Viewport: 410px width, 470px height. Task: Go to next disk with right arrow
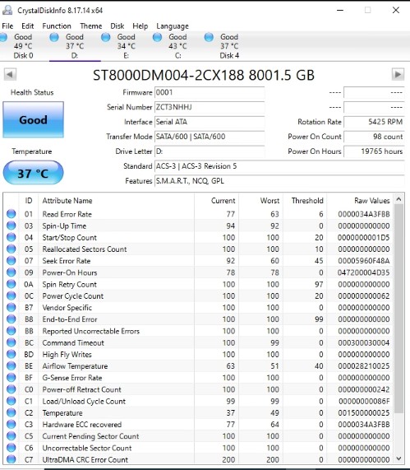coord(398,74)
